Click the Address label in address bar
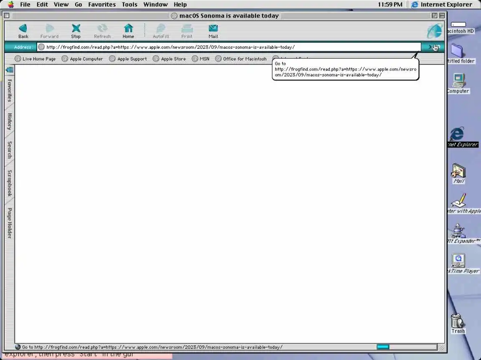 click(23, 47)
